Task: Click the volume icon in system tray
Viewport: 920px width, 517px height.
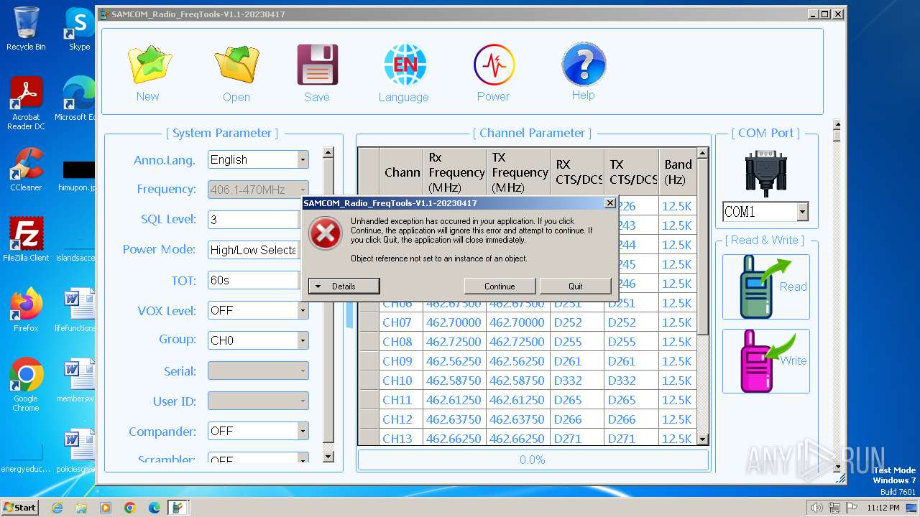Action: point(816,508)
